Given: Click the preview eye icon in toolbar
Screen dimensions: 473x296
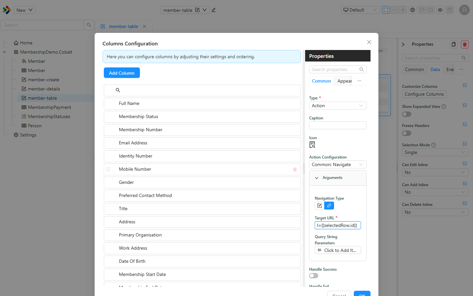Looking at the screenshot, I should pyautogui.click(x=440, y=10).
